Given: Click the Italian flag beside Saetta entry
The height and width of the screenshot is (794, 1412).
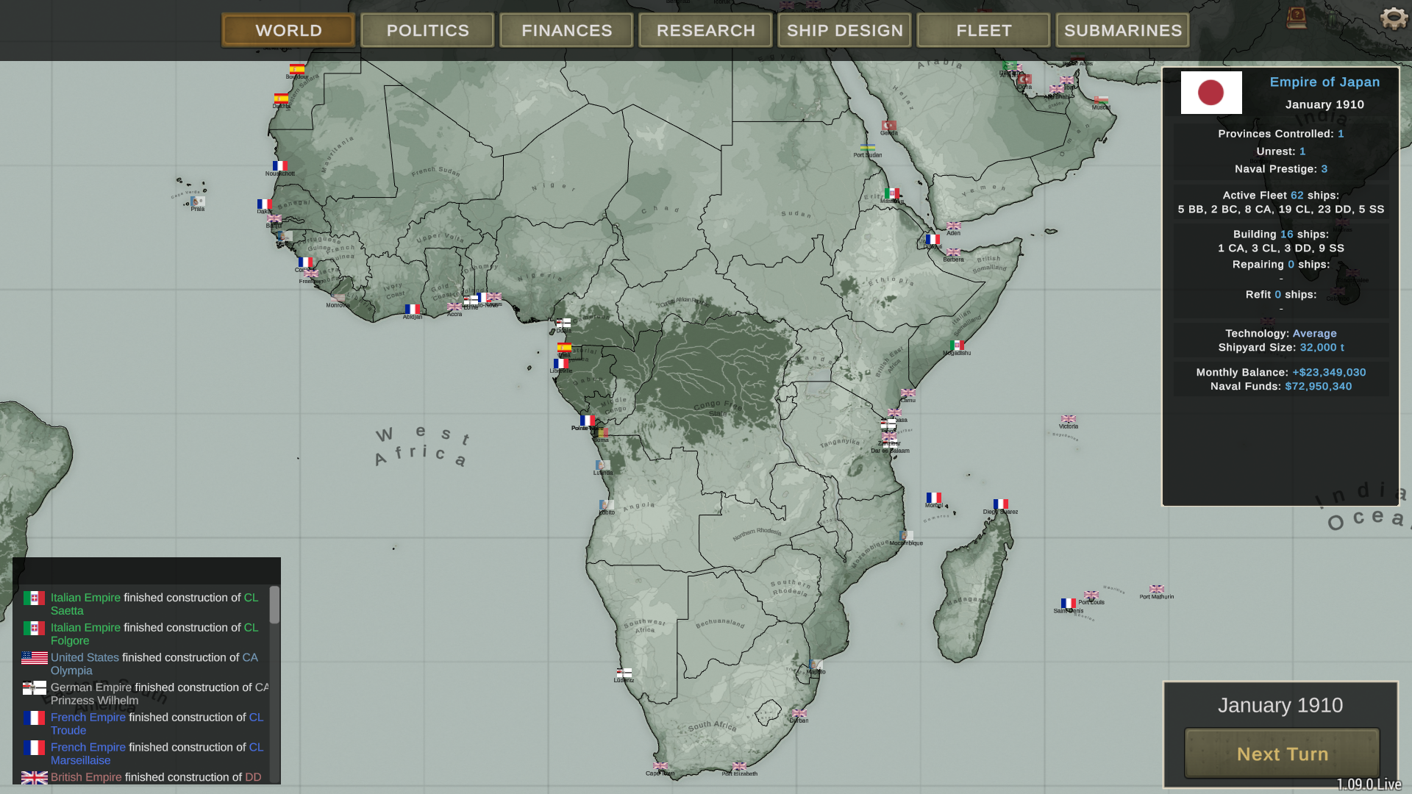Looking at the screenshot, I should pyautogui.click(x=34, y=598).
